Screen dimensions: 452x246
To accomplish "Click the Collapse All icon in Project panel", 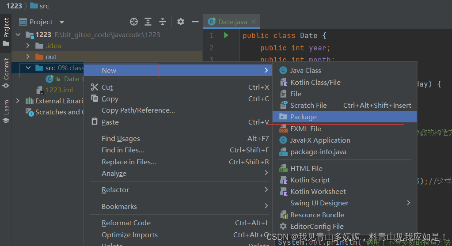I will (163, 22).
